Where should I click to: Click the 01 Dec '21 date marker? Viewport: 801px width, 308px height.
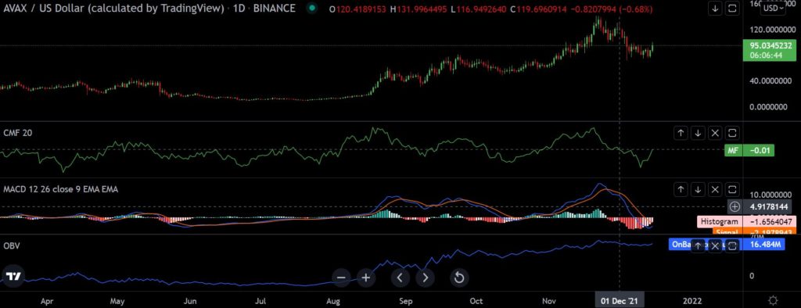(620, 300)
